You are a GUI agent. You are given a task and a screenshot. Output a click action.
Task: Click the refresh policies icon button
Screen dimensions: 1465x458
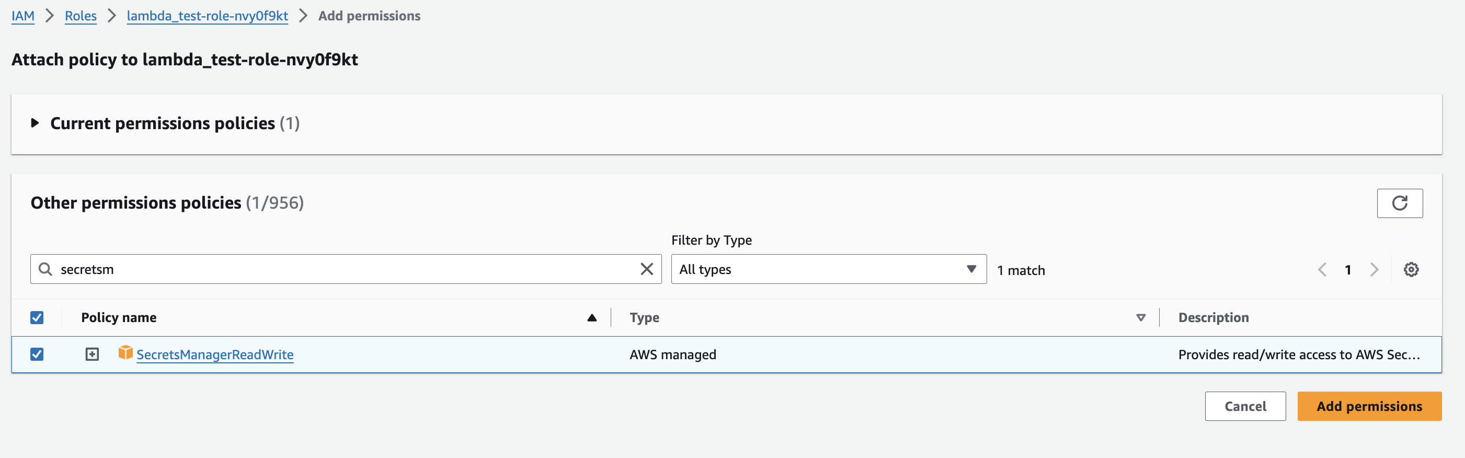[x=1399, y=203]
